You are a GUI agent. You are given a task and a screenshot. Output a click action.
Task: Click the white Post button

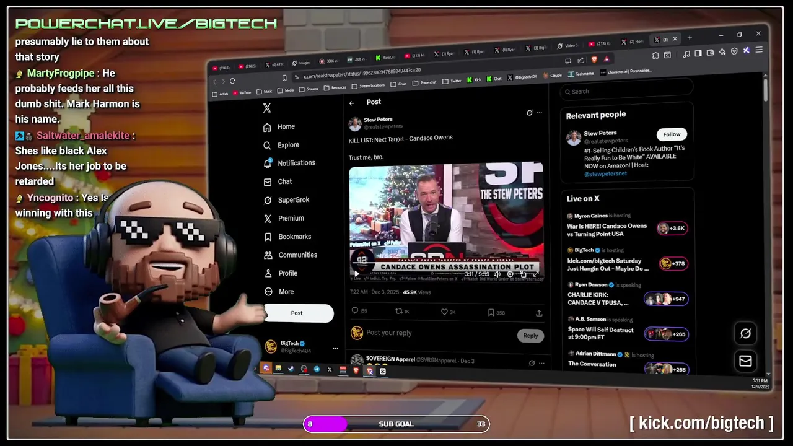tap(299, 313)
